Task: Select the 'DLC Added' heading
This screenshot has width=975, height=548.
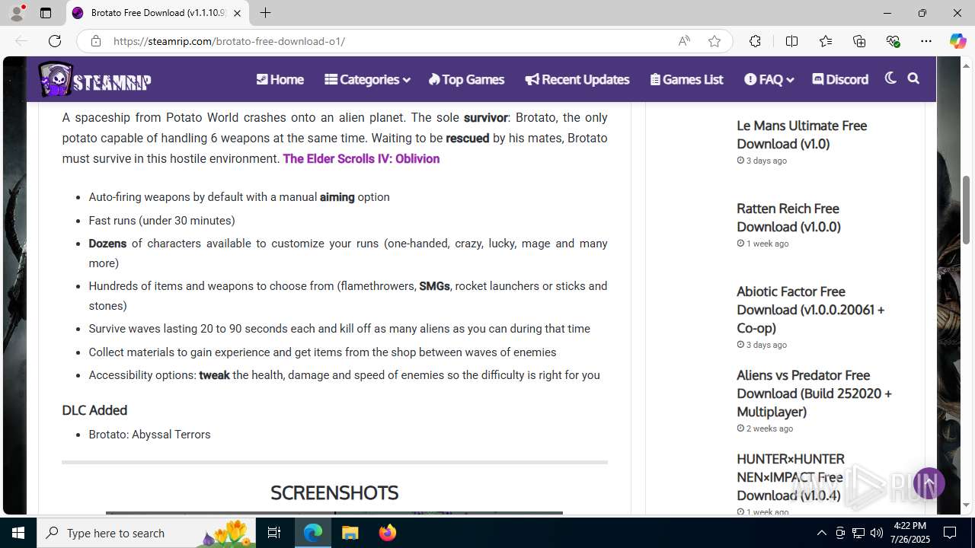Action: tap(94, 410)
